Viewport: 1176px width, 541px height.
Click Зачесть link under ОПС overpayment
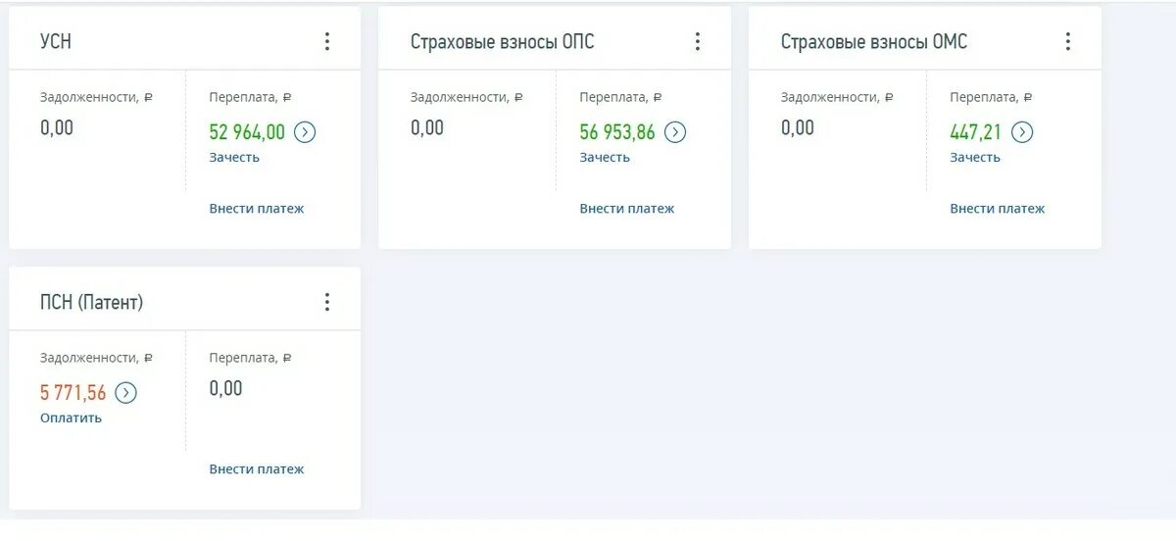click(605, 158)
